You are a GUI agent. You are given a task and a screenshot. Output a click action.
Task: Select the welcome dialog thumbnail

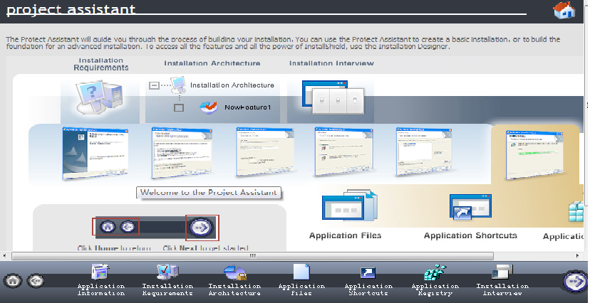[95, 153]
